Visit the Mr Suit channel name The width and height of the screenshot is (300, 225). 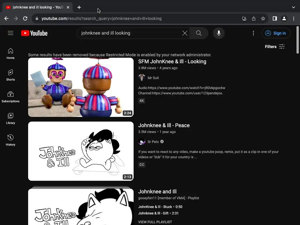coord(153,78)
